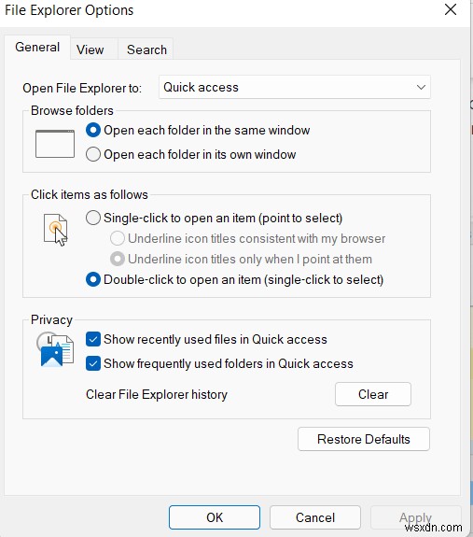Click the browse folders window preview icon
This screenshot has height=537, width=473.
55,144
